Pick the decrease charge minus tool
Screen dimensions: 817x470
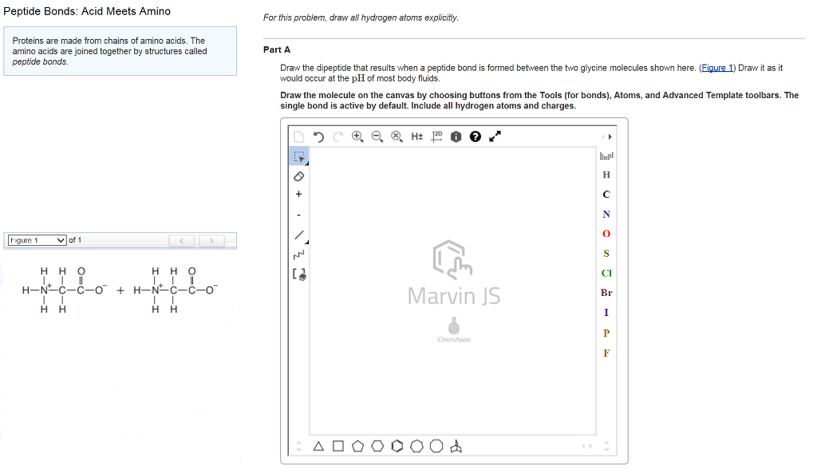[298, 215]
